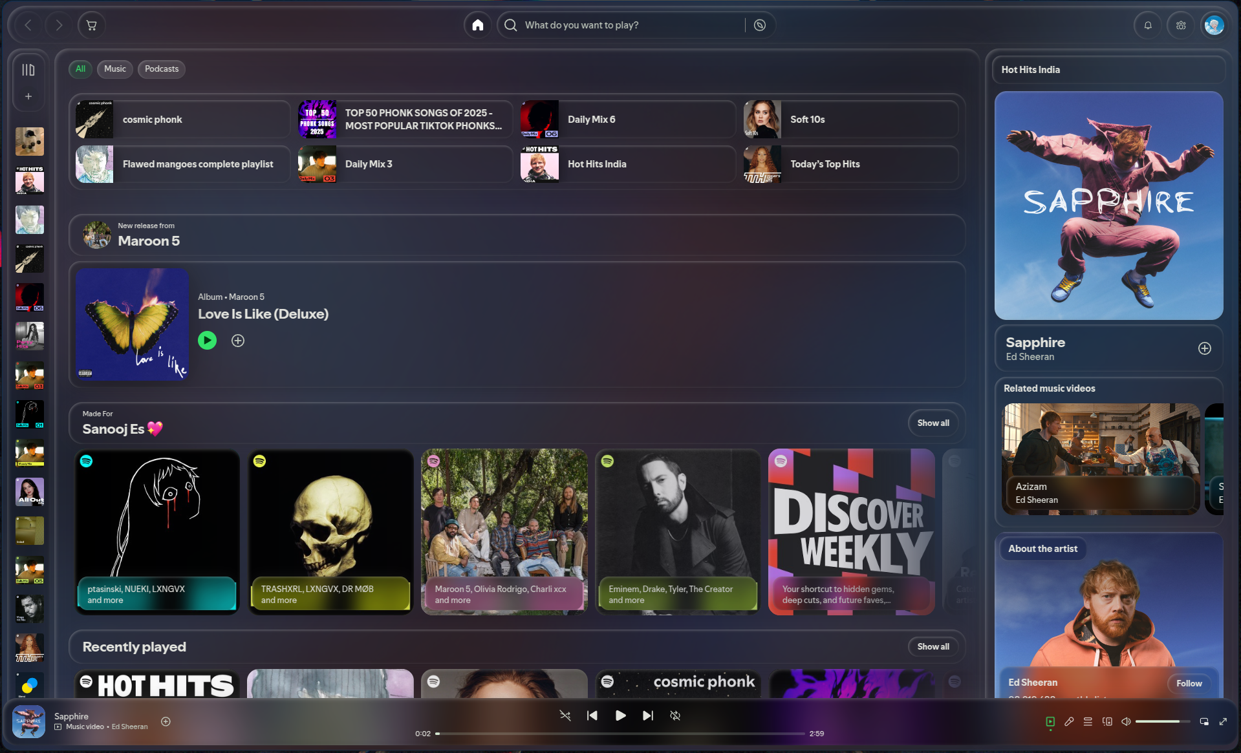The image size is (1241, 753).
Task: Open the shopping cart marketplace icon
Action: click(91, 25)
